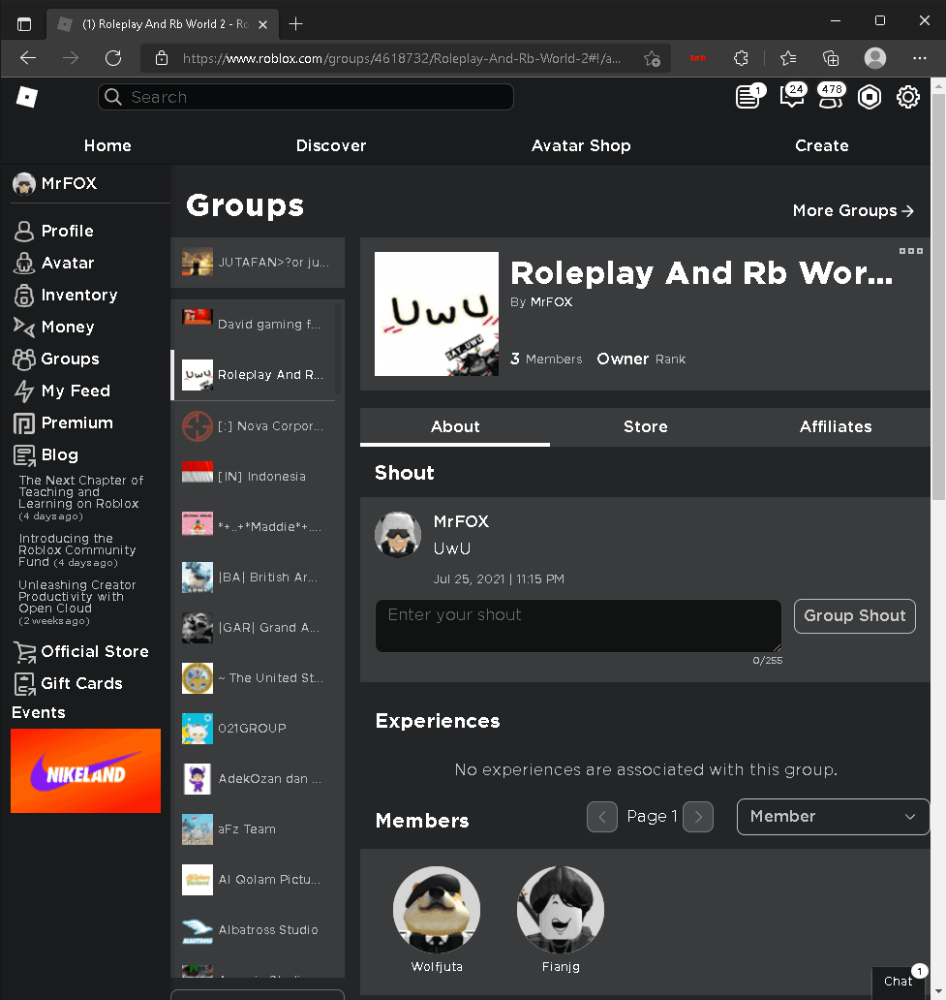Open the group options three-dot menu
Screen dimensions: 946x1000
click(910, 251)
